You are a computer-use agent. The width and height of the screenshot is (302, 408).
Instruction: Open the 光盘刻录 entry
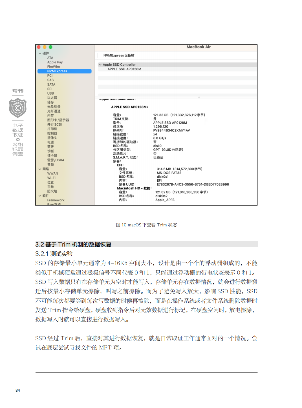point(54,107)
